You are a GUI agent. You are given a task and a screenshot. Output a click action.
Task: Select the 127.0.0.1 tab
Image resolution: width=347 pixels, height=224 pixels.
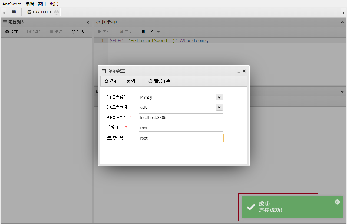(39, 12)
